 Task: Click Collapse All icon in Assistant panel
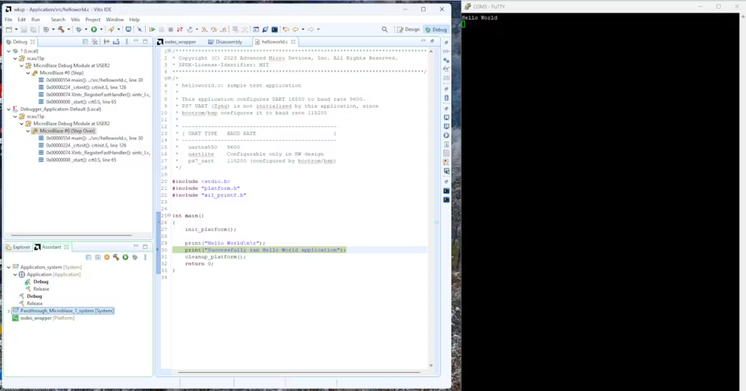point(88,257)
